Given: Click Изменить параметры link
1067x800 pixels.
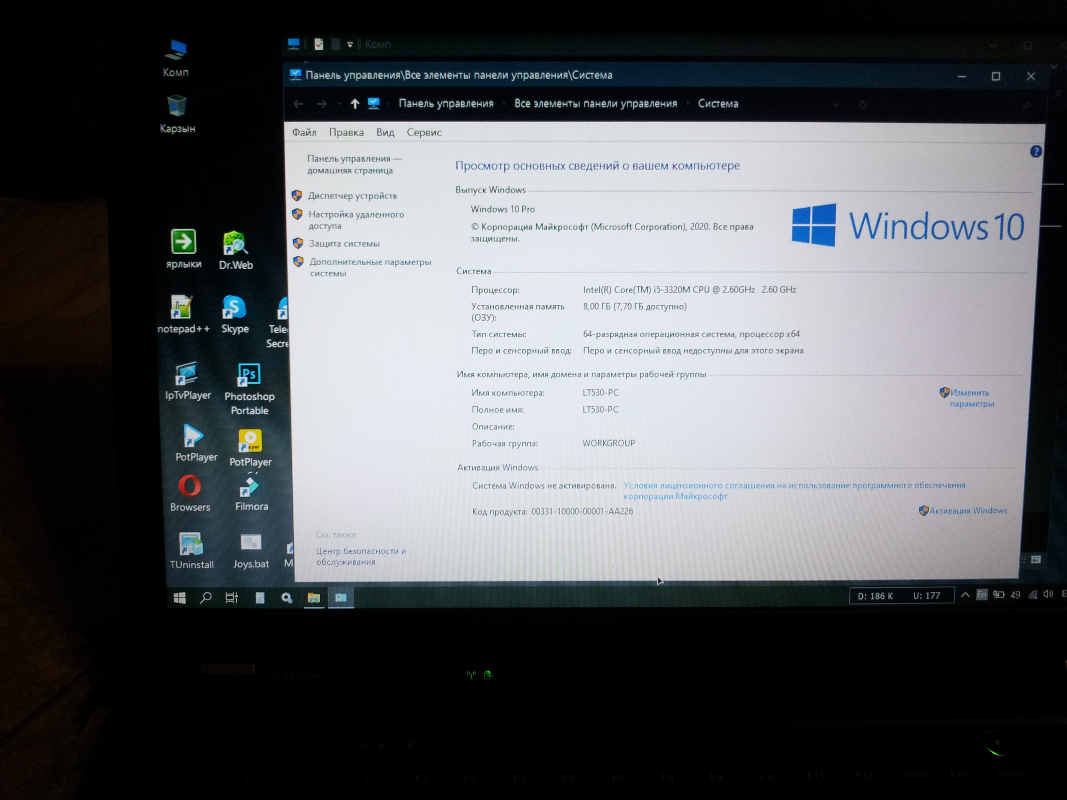Looking at the screenshot, I should coord(972,398).
